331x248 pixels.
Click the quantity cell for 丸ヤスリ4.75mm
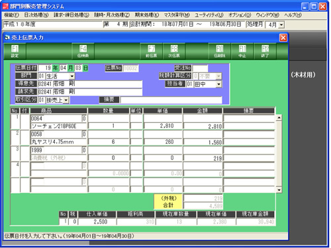[109, 142]
